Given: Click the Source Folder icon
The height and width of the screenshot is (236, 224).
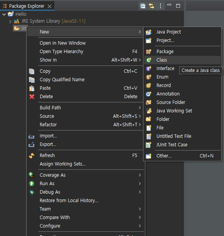Looking at the screenshot, I should [148, 102].
